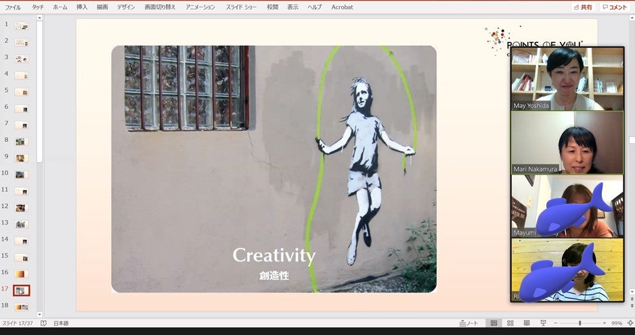Screen dimensions: 635x335
Task: Click the 共有 share button
Action: (x=583, y=7)
